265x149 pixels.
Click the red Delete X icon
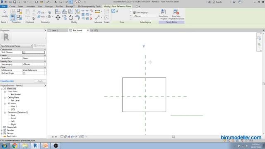(x=91, y=18)
